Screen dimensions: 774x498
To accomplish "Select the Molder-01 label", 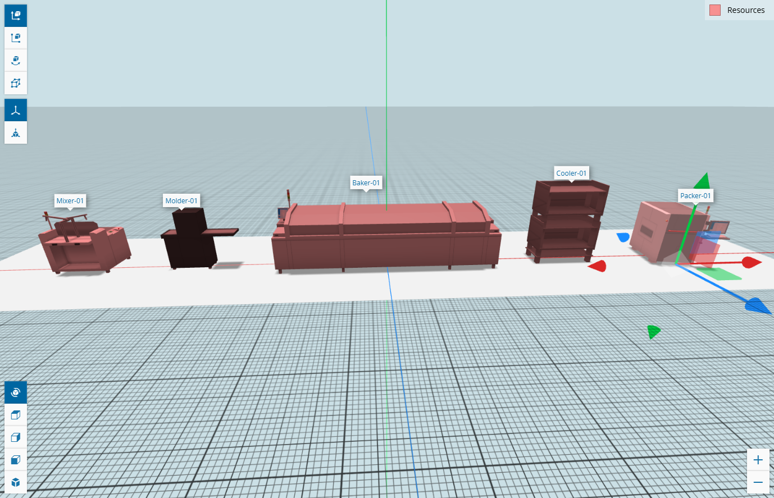I will pos(181,200).
